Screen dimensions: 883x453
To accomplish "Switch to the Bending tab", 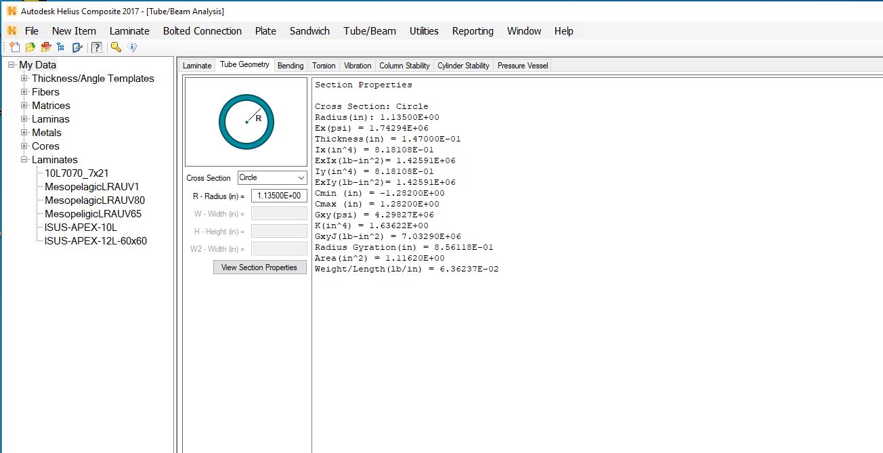I will pos(290,66).
